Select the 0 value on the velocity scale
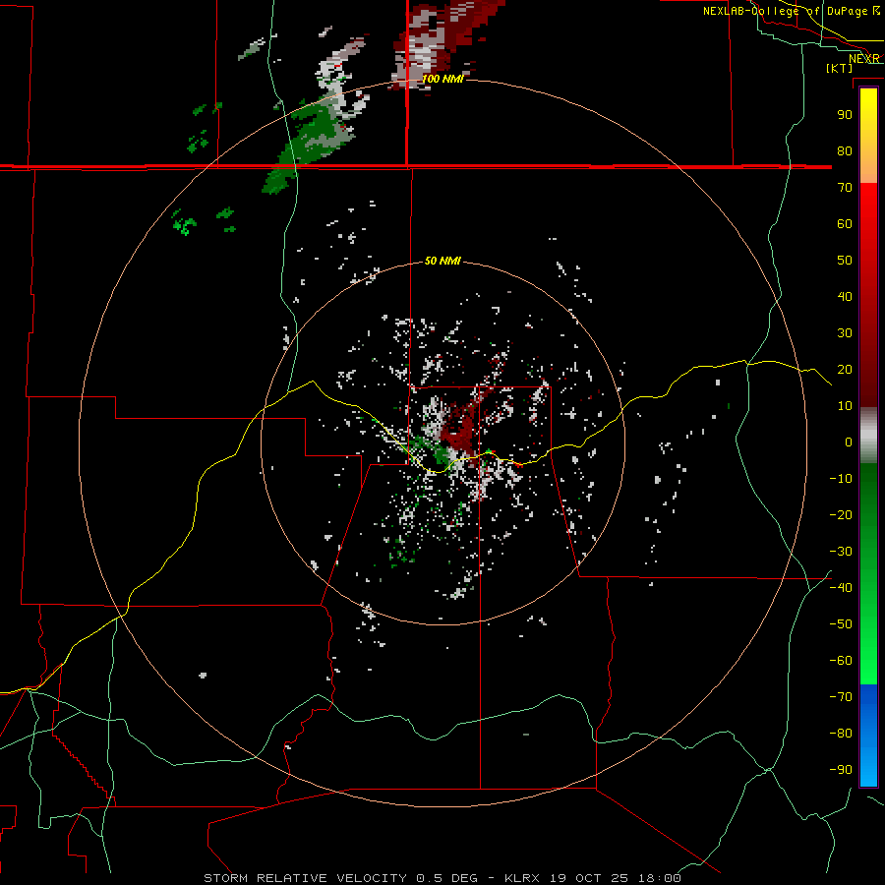Screen dimensions: 885x885 coord(849,442)
